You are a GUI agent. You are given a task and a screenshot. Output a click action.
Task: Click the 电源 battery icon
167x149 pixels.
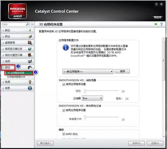30,82
